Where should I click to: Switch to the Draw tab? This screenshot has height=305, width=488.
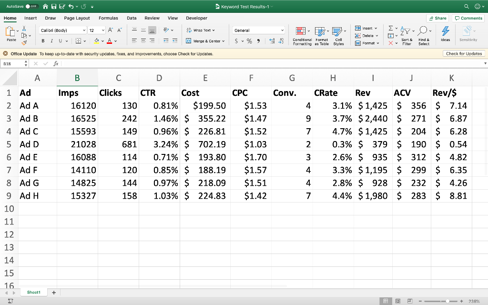[x=50, y=18]
